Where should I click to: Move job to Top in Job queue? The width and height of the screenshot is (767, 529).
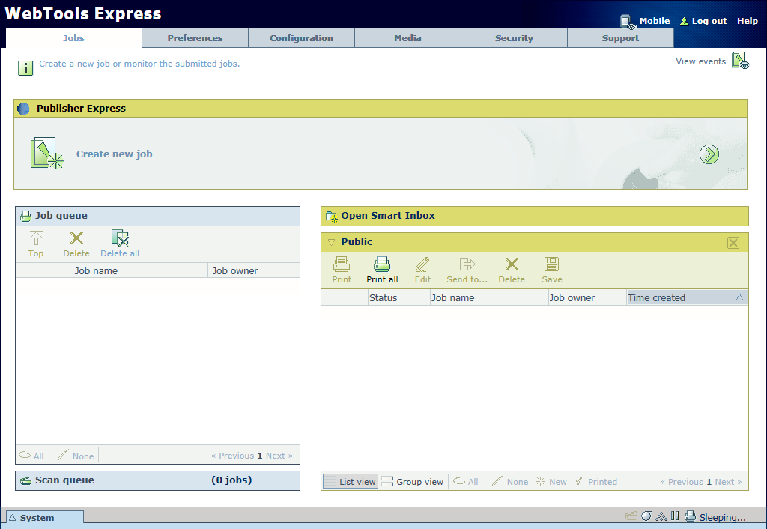36,244
